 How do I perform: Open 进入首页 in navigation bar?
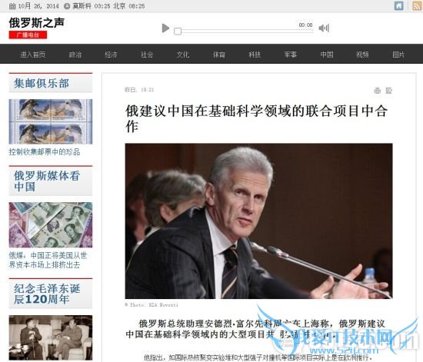point(33,55)
